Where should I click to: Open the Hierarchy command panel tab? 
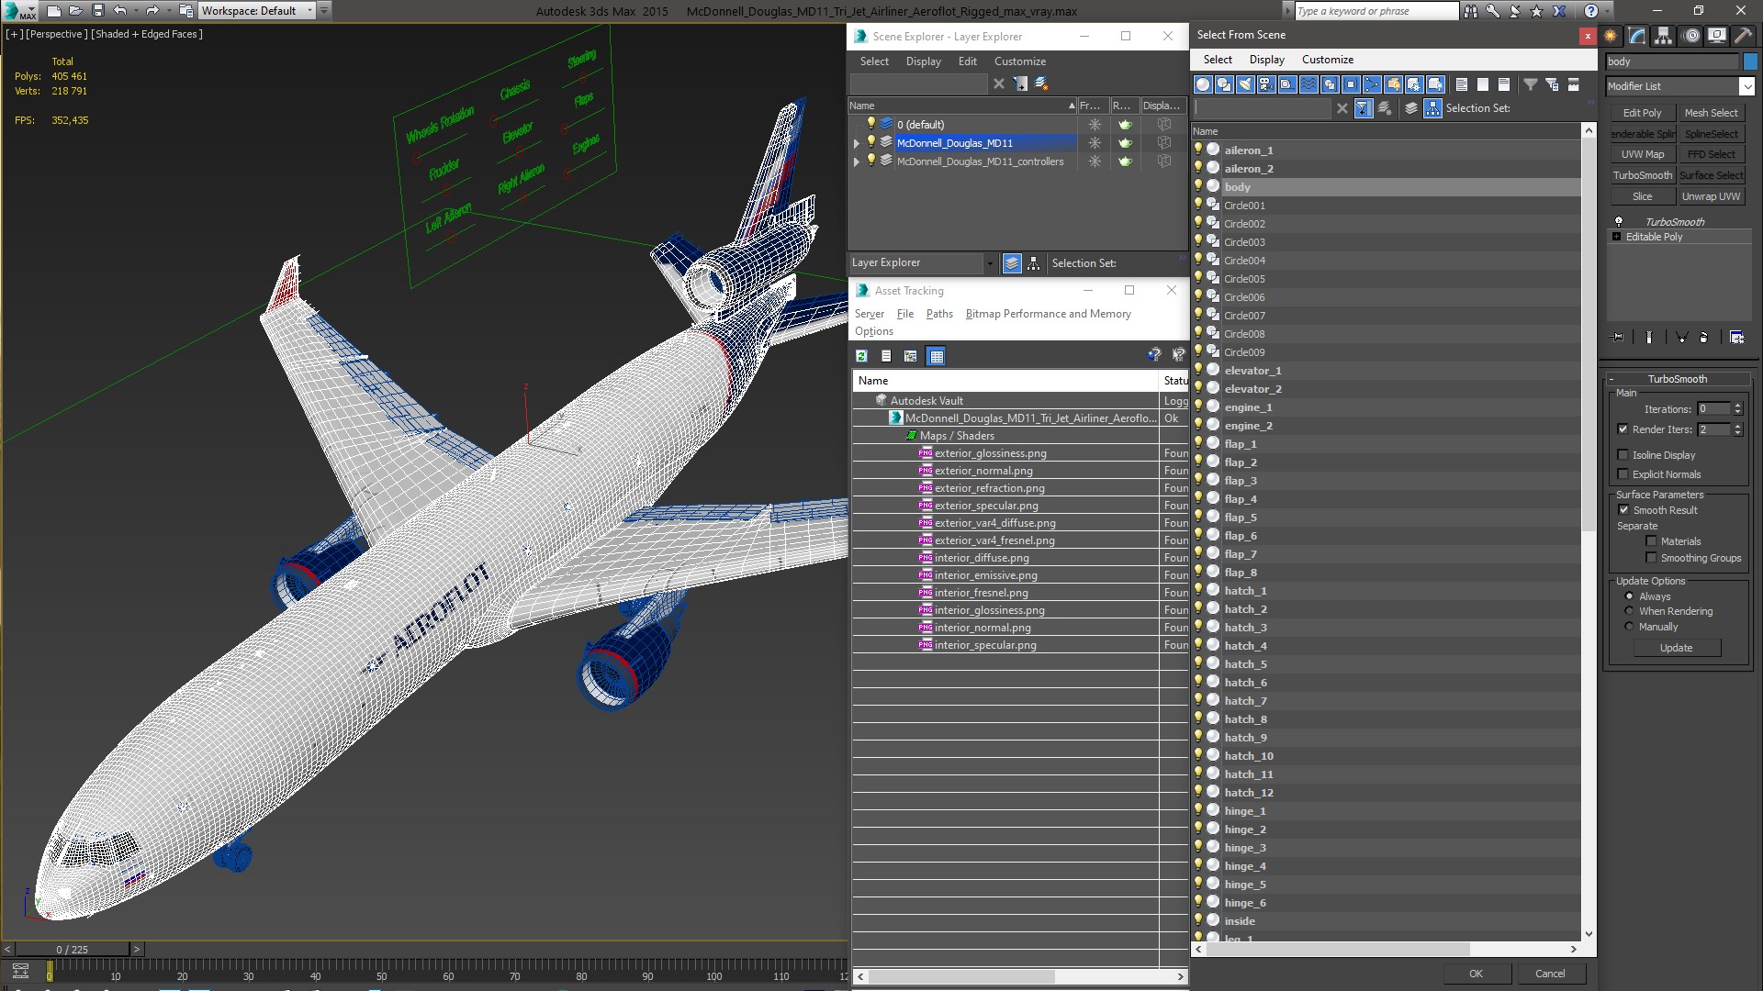[x=1664, y=36]
